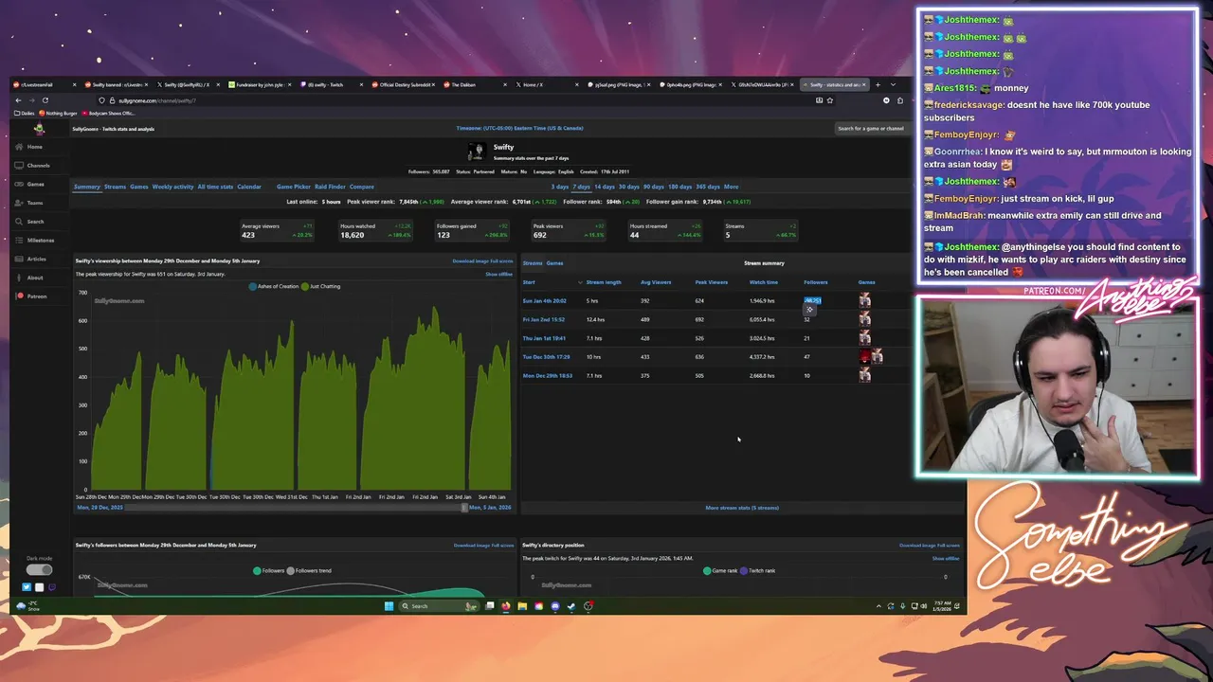1213x682 pixels.
Task: Switch to All time stats tab
Action: click(215, 187)
